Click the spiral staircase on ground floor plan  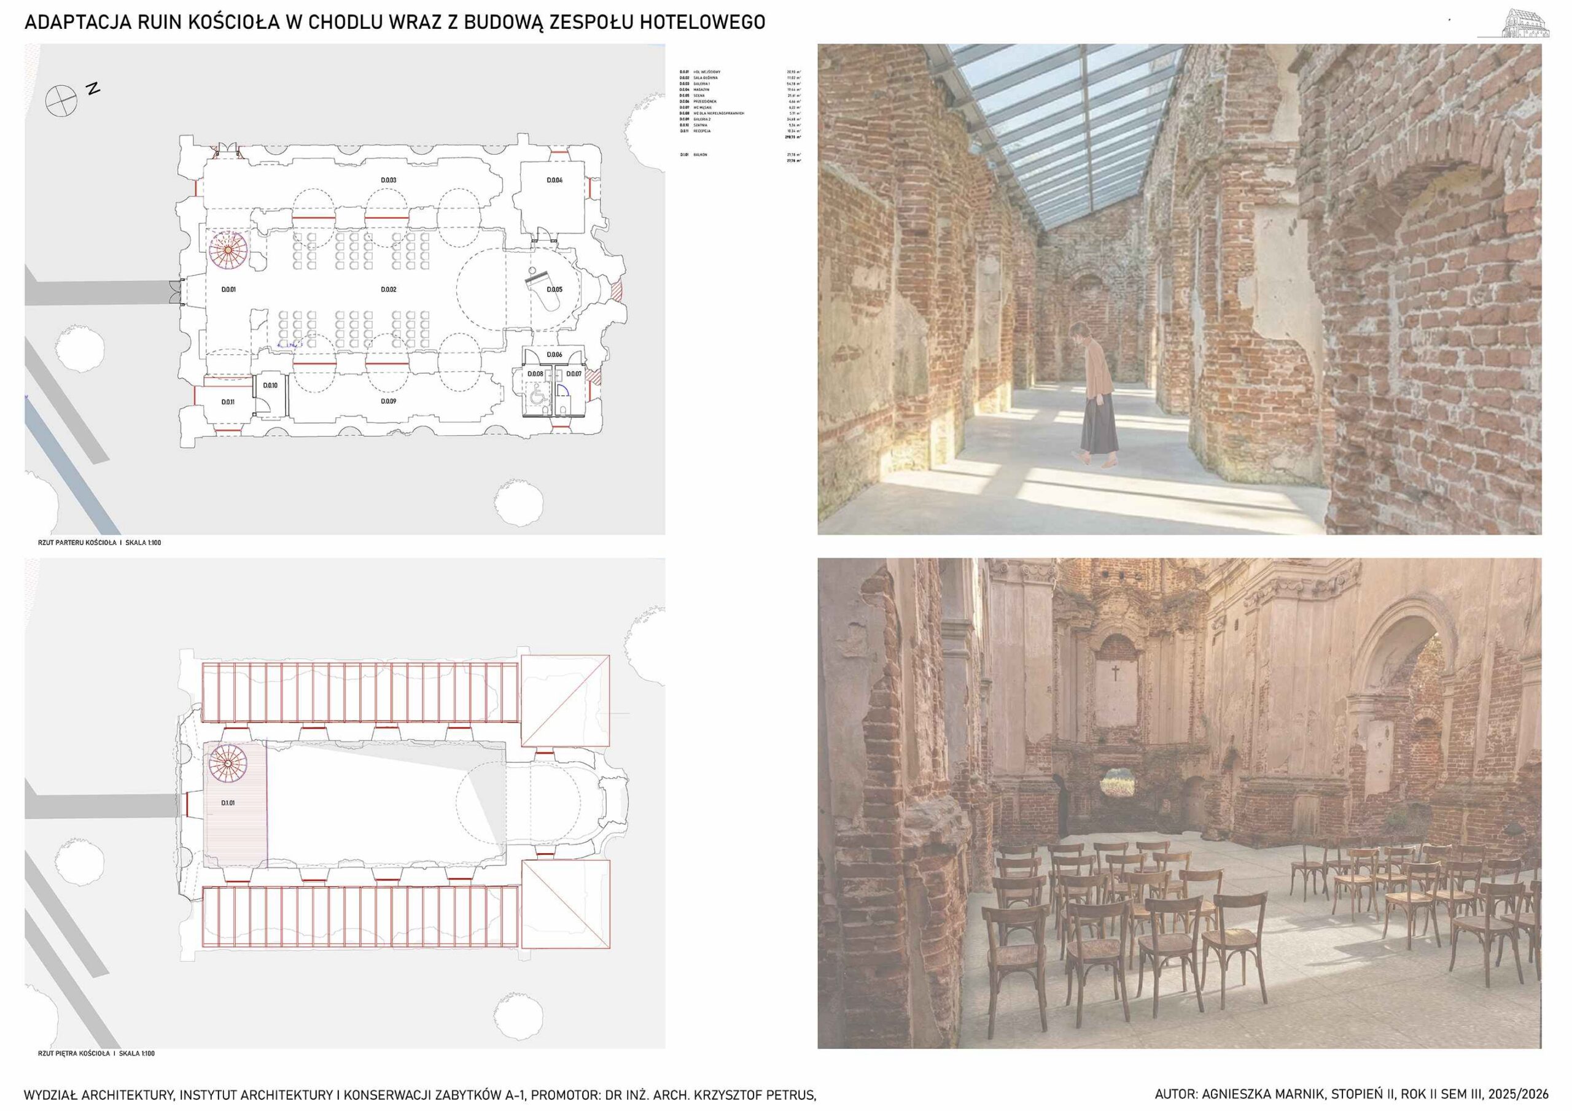pos(228,249)
